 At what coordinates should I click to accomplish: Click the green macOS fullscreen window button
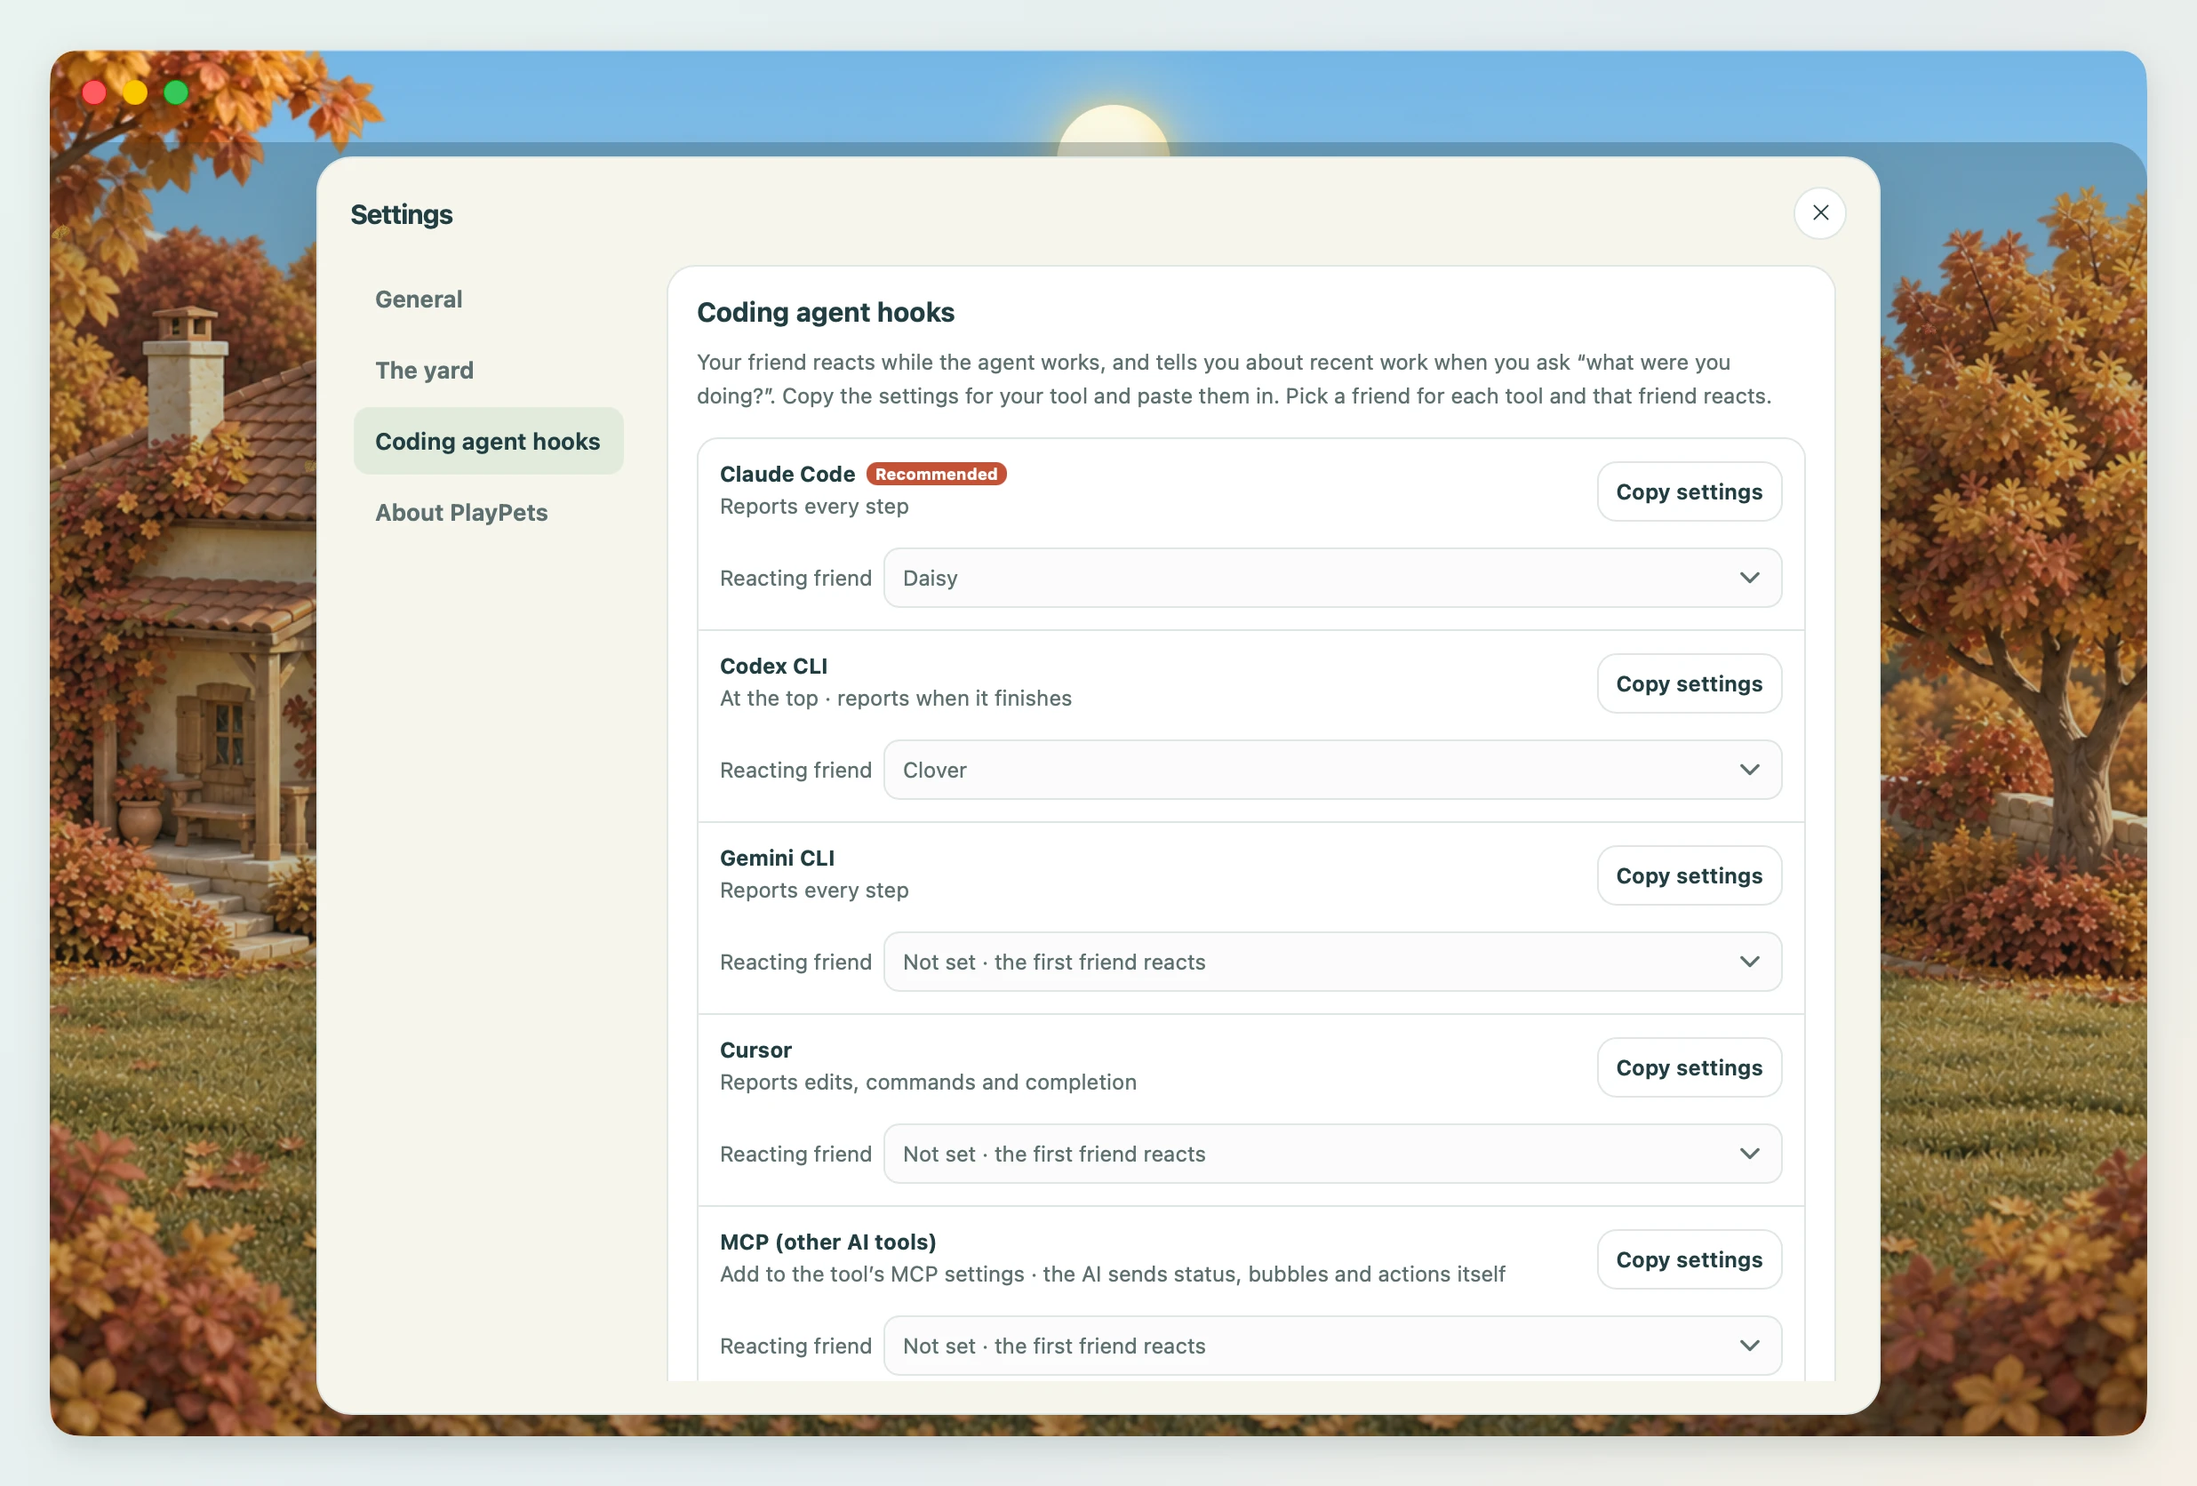[x=176, y=92]
